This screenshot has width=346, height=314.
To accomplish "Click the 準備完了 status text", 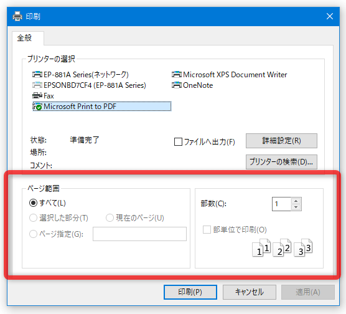I will coord(85,140).
